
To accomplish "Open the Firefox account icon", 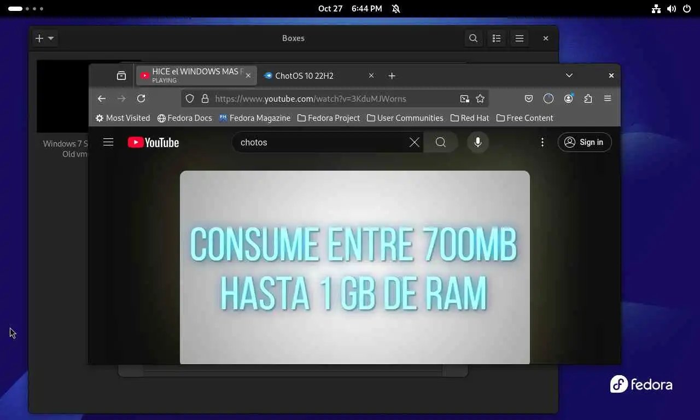I will (x=569, y=98).
